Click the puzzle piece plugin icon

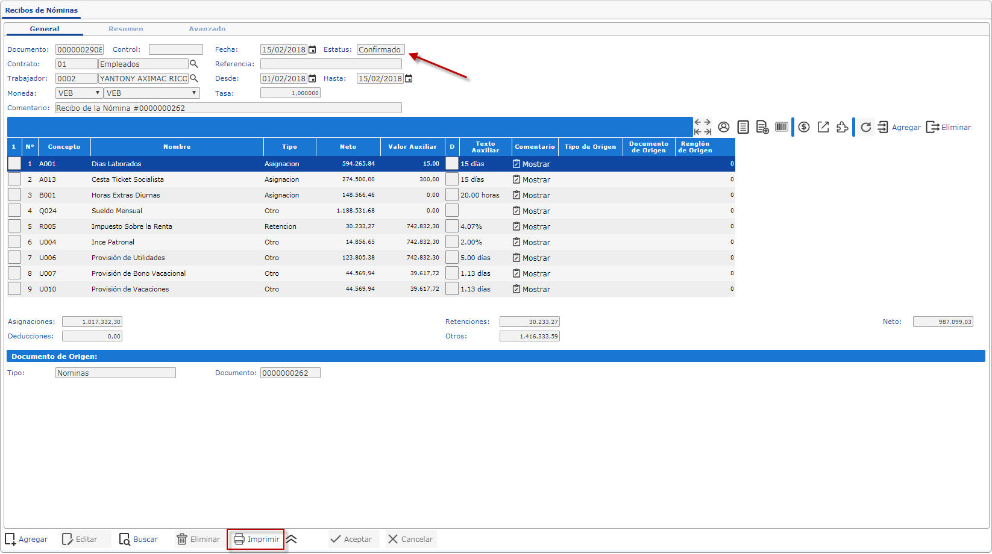pyautogui.click(x=843, y=127)
